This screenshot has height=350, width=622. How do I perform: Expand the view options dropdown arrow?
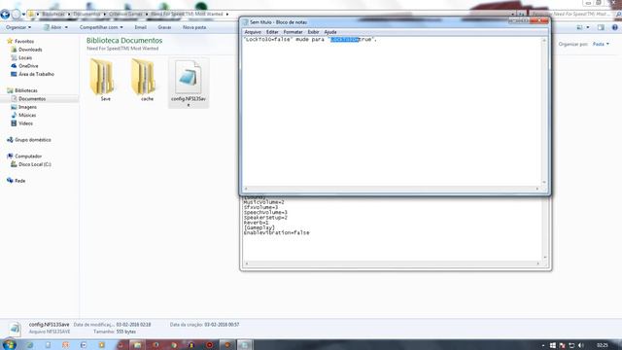coord(588,27)
